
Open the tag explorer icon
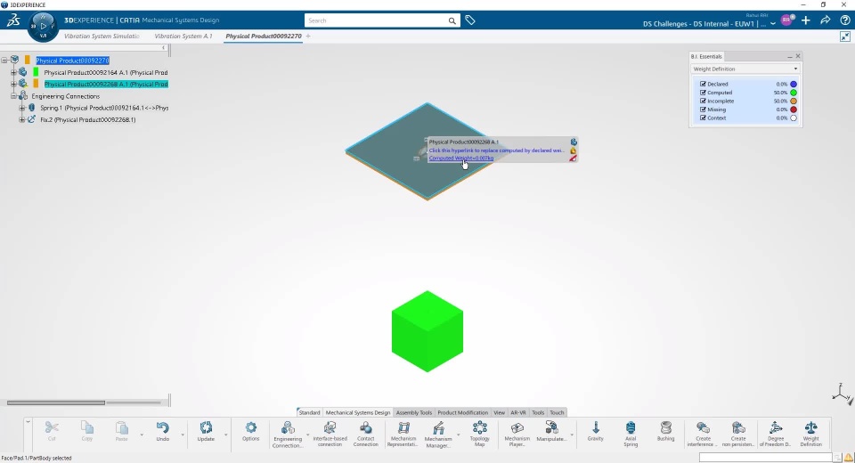tap(470, 20)
